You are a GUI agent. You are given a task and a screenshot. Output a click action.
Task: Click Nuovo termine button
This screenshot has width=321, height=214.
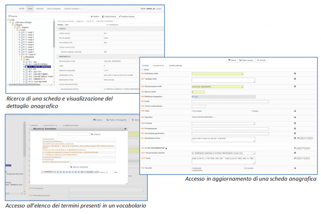pyautogui.click(x=79, y=167)
